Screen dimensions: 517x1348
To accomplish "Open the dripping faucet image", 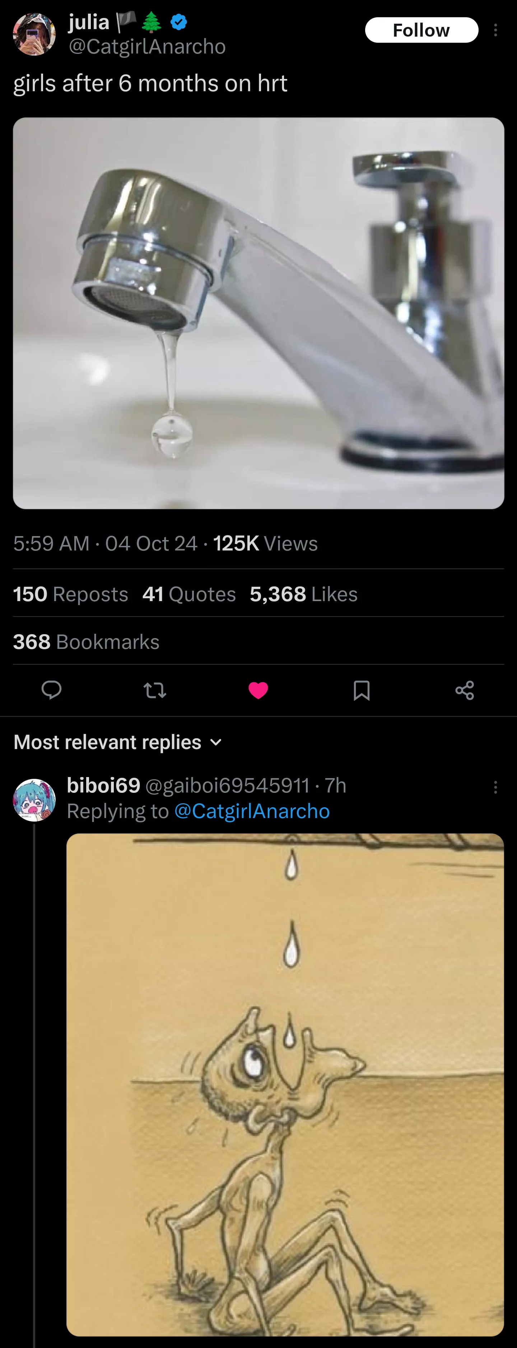I will (258, 313).
